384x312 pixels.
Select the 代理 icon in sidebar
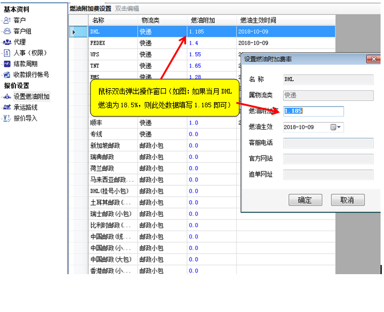7,42
